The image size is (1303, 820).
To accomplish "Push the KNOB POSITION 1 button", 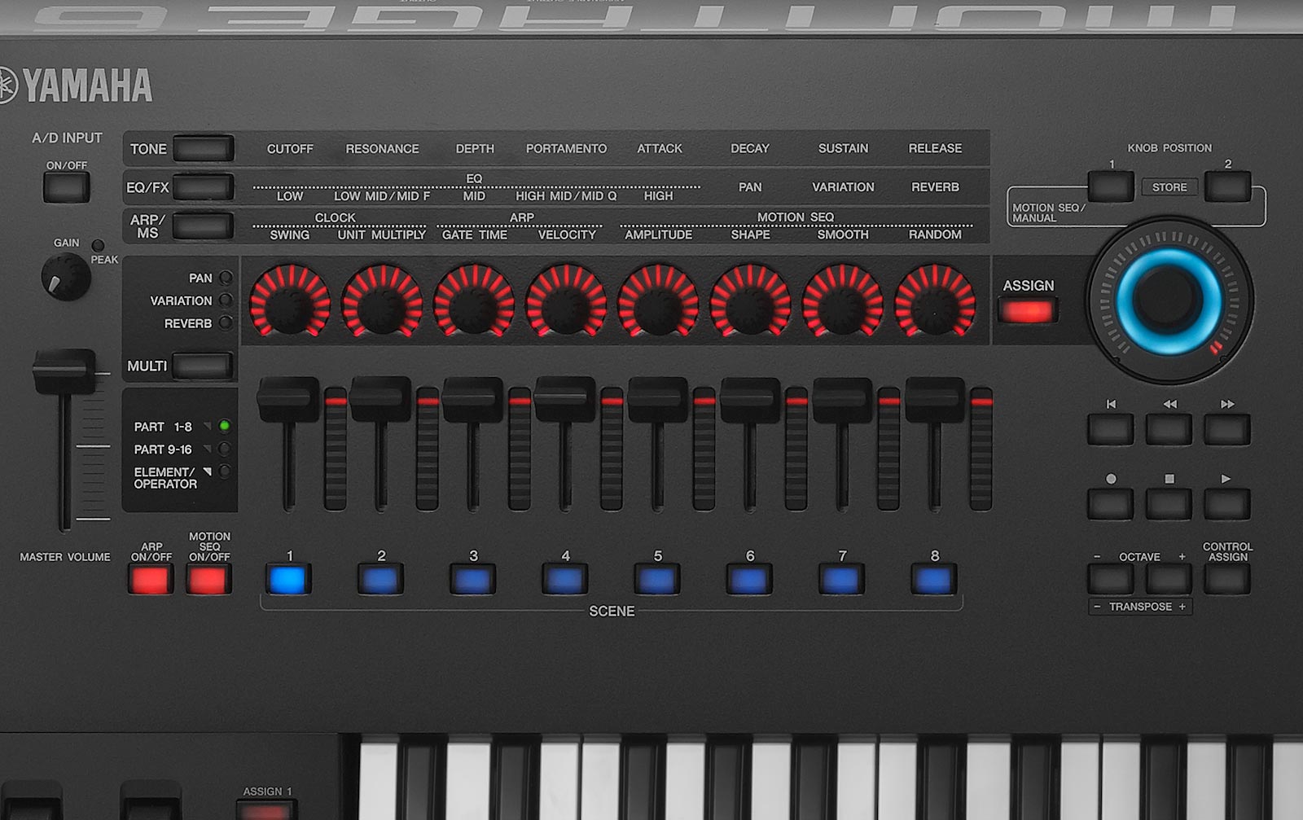I will point(1111,187).
